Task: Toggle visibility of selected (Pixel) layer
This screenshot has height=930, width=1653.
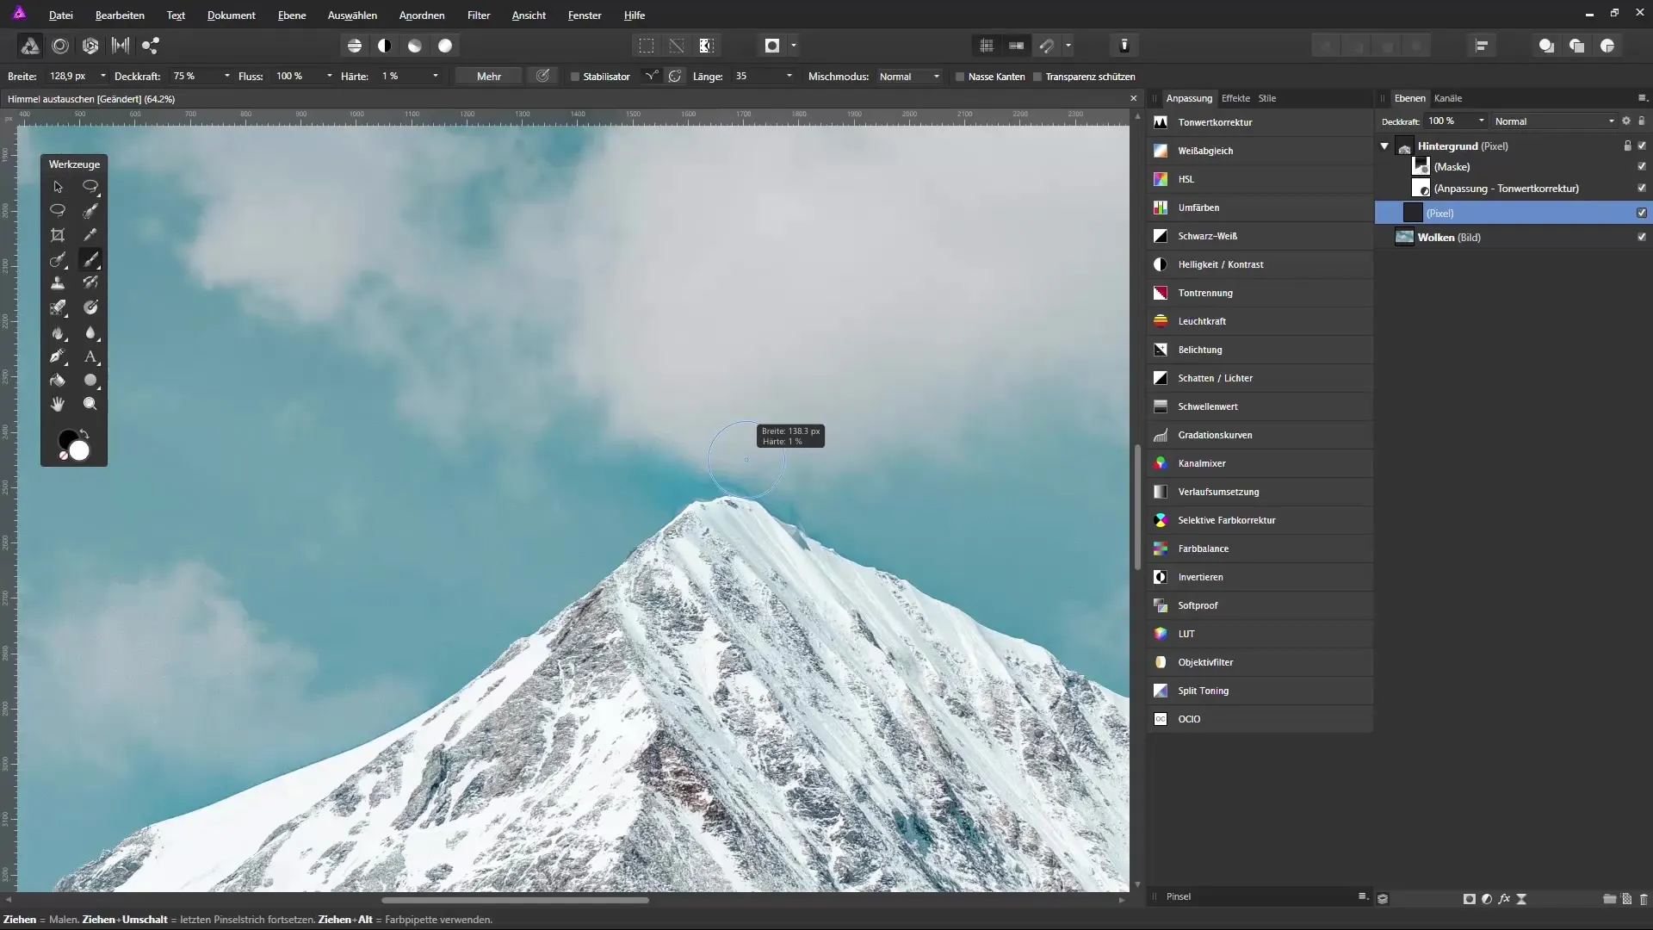Action: [1642, 213]
